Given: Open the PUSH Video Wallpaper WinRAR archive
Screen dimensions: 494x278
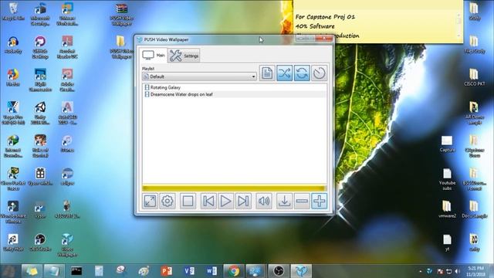Looking at the screenshot, I should pyautogui.click(x=121, y=15).
